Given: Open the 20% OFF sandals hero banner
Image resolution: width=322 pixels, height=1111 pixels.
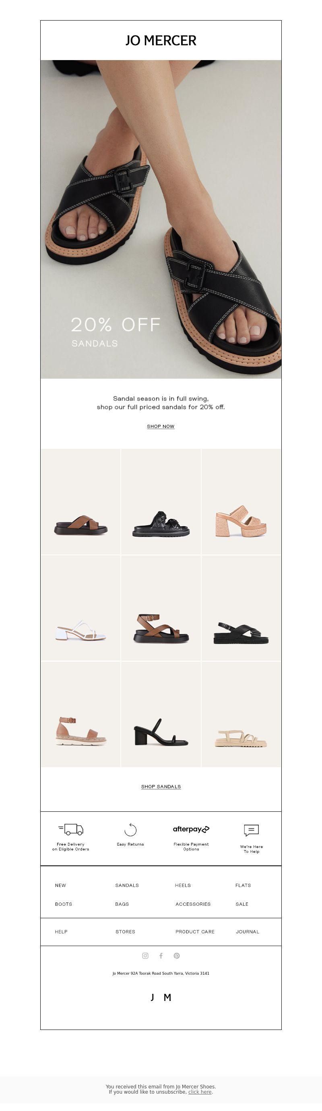Looking at the screenshot, I should [161, 219].
